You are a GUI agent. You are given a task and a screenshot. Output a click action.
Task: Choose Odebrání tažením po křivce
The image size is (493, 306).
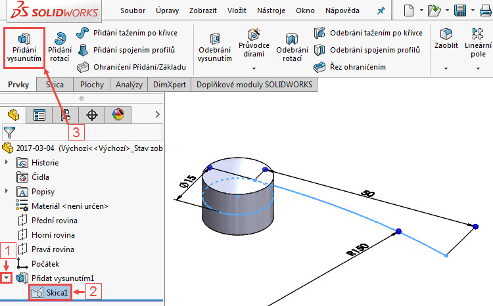(x=368, y=33)
